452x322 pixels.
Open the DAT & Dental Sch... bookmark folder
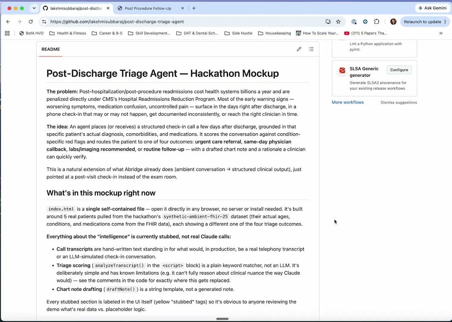pyautogui.click(x=197, y=33)
